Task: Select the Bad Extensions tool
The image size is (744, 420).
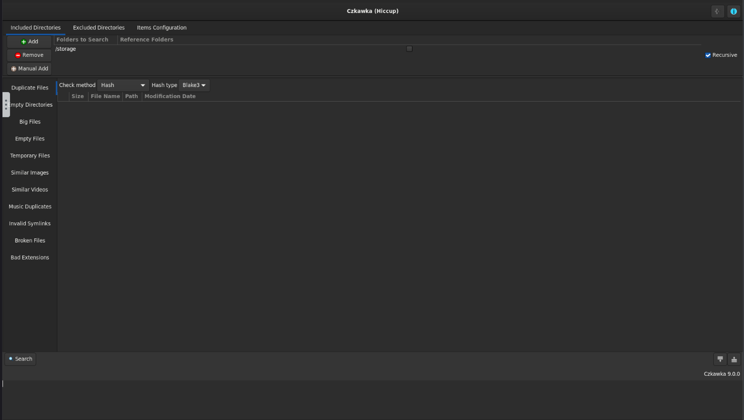Action: click(x=30, y=258)
